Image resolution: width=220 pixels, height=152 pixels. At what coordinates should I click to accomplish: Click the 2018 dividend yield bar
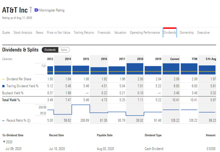point(135,69)
